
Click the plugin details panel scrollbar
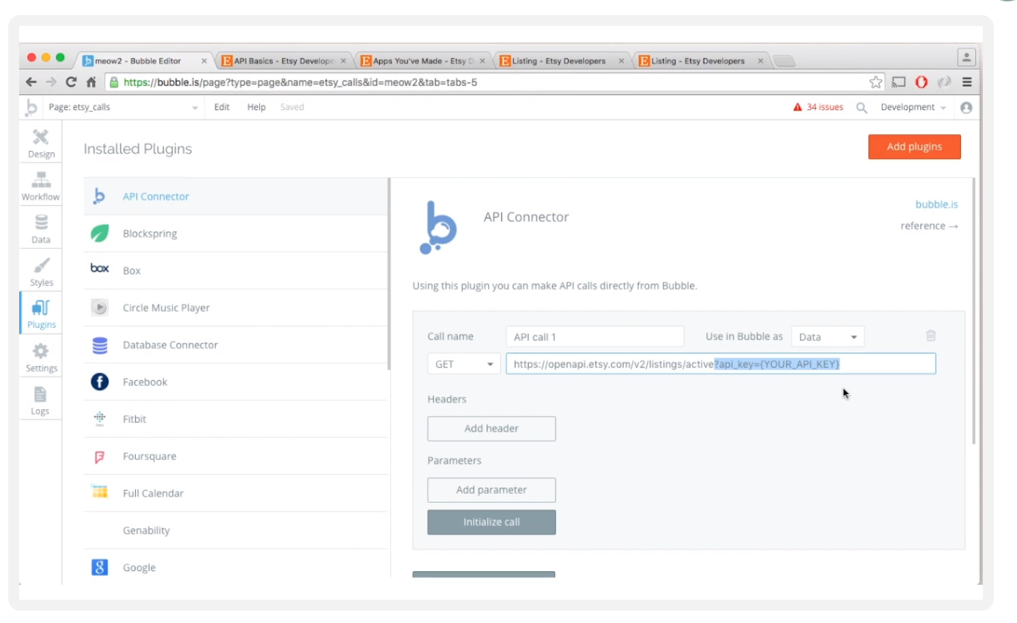coord(974,311)
